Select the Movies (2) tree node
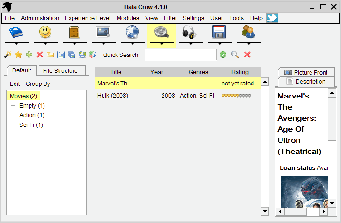341x223 pixels. tap(24, 96)
